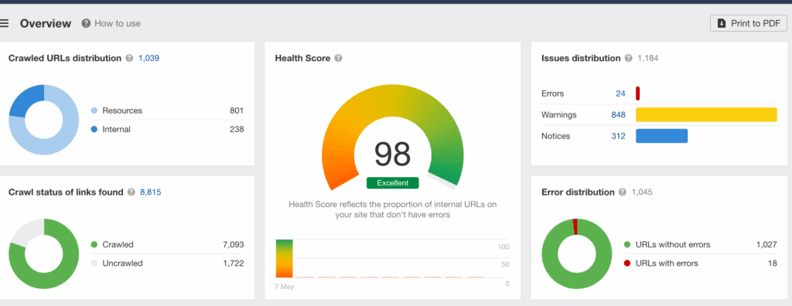Open the 8,815 links found count link
792x306 pixels.
click(x=151, y=192)
